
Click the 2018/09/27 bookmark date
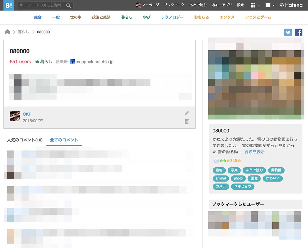pos(33,120)
